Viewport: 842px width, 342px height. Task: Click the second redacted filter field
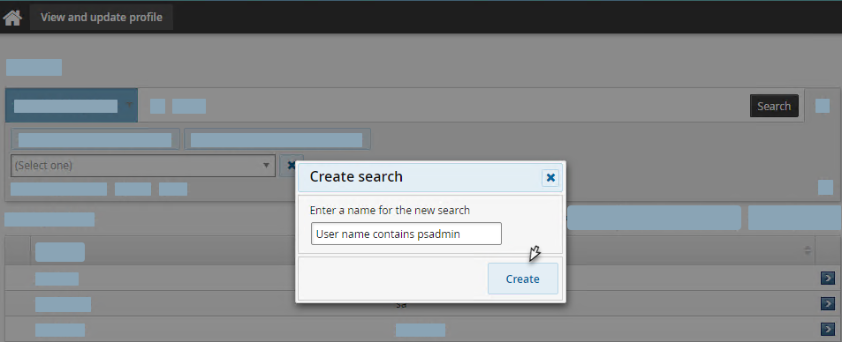pos(277,139)
